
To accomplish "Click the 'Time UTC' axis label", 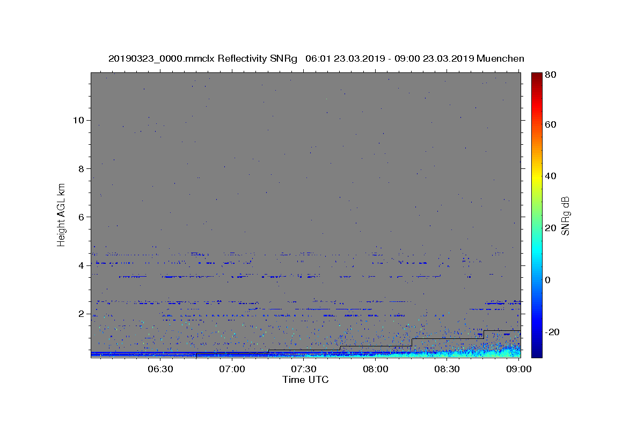I will [305, 380].
